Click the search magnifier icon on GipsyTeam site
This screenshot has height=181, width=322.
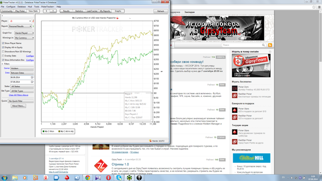[263, 45]
